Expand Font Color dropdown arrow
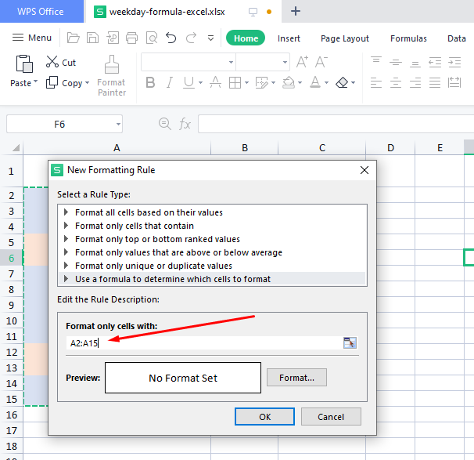Image resolution: width=474 pixels, height=460 pixels. click(x=326, y=82)
